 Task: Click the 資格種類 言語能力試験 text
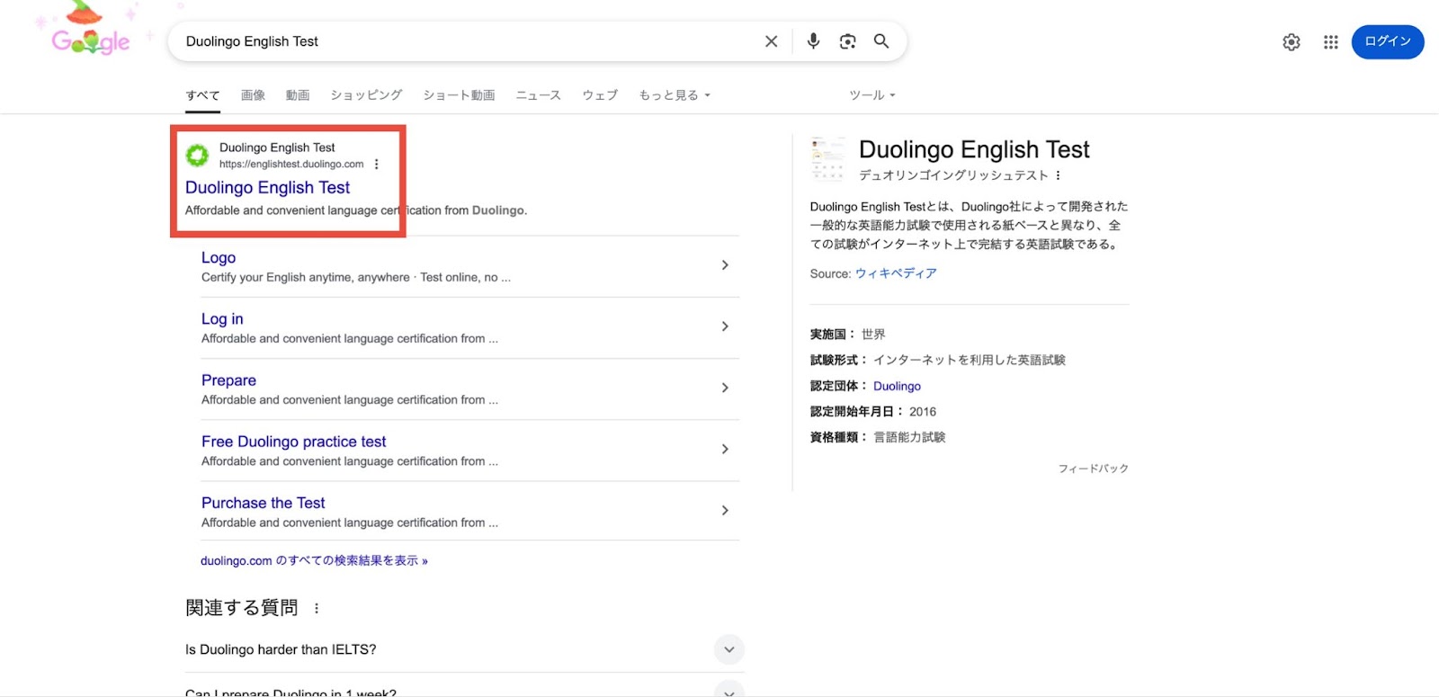coord(909,437)
